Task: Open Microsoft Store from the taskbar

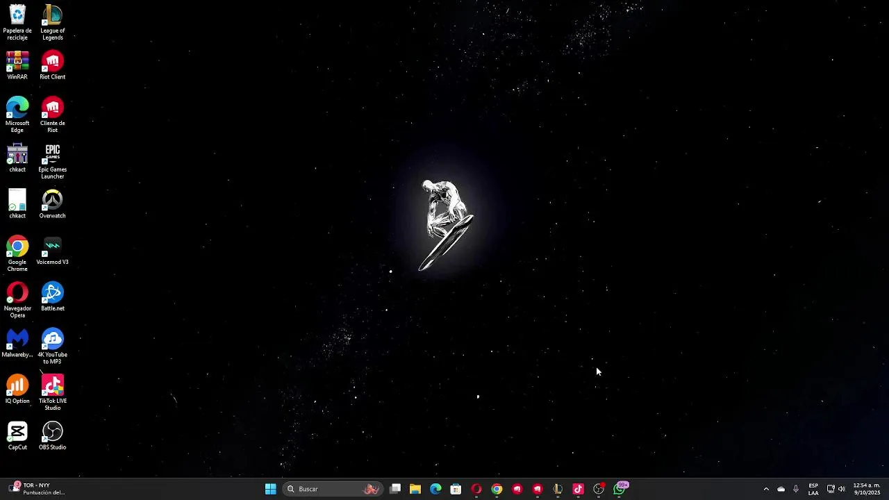Action: point(456,489)
